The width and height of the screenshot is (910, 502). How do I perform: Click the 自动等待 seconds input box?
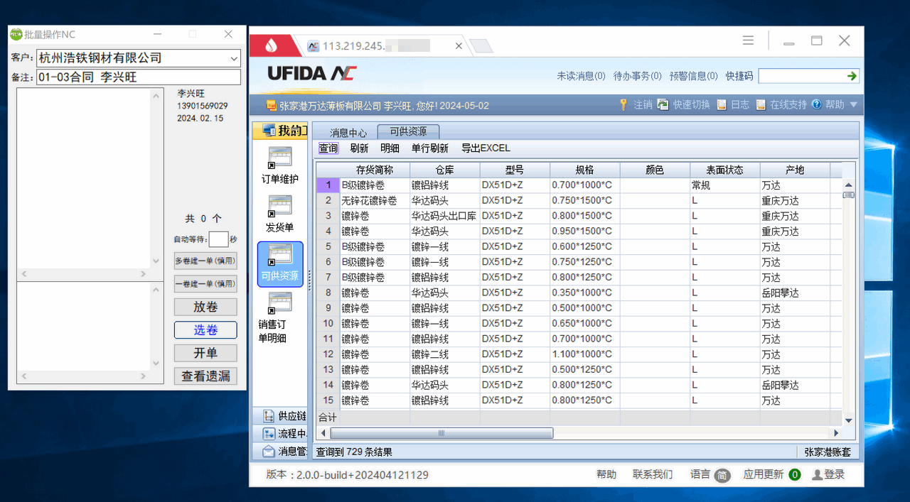pyautogui.click(x=218, y=239)
